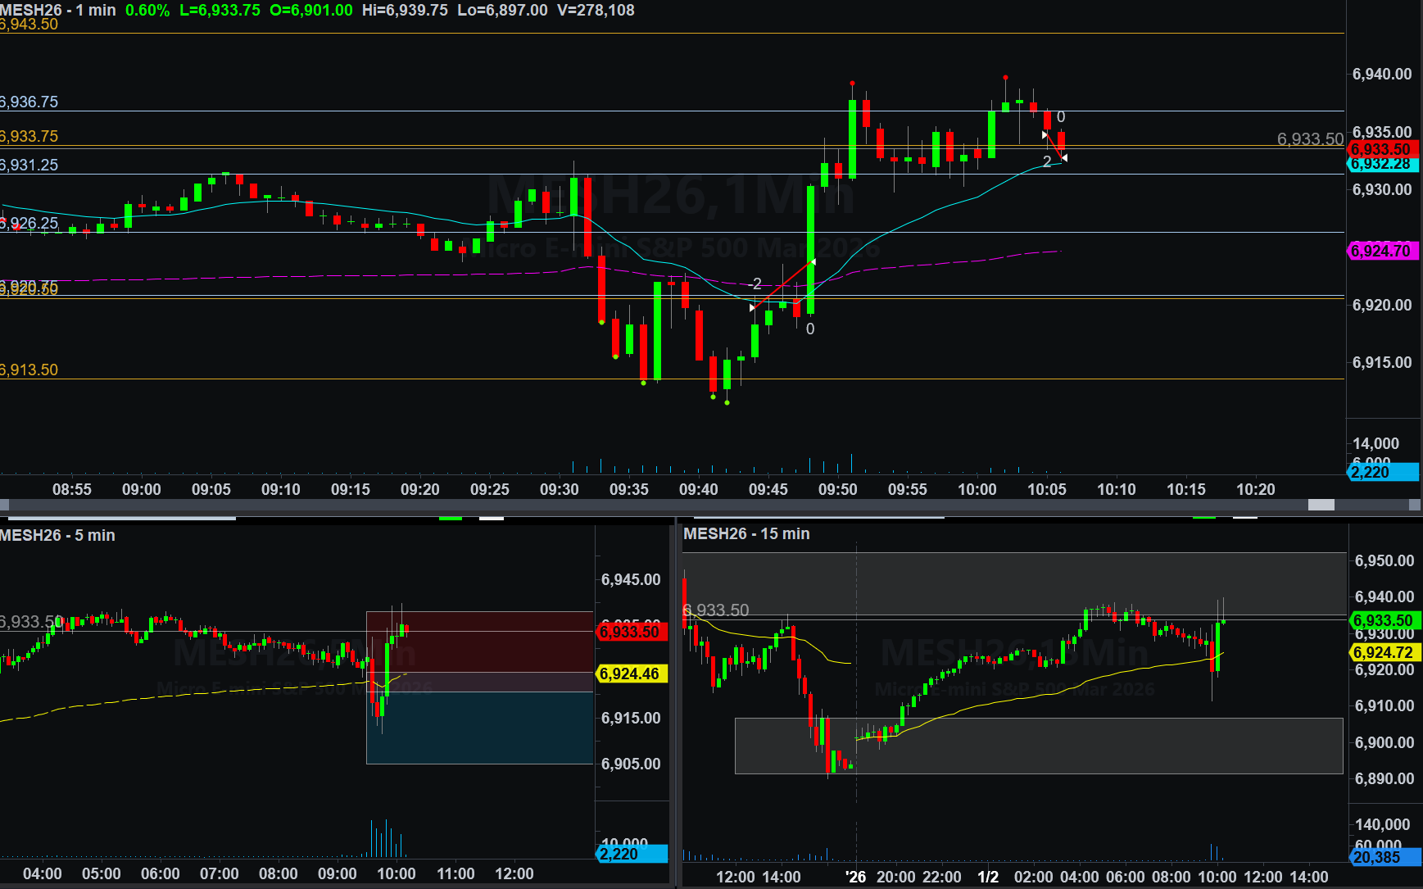The image size is (1423, 889).
Task: Select the yellow 6,924.46 tag on 5 min chart
Action: 631,674
